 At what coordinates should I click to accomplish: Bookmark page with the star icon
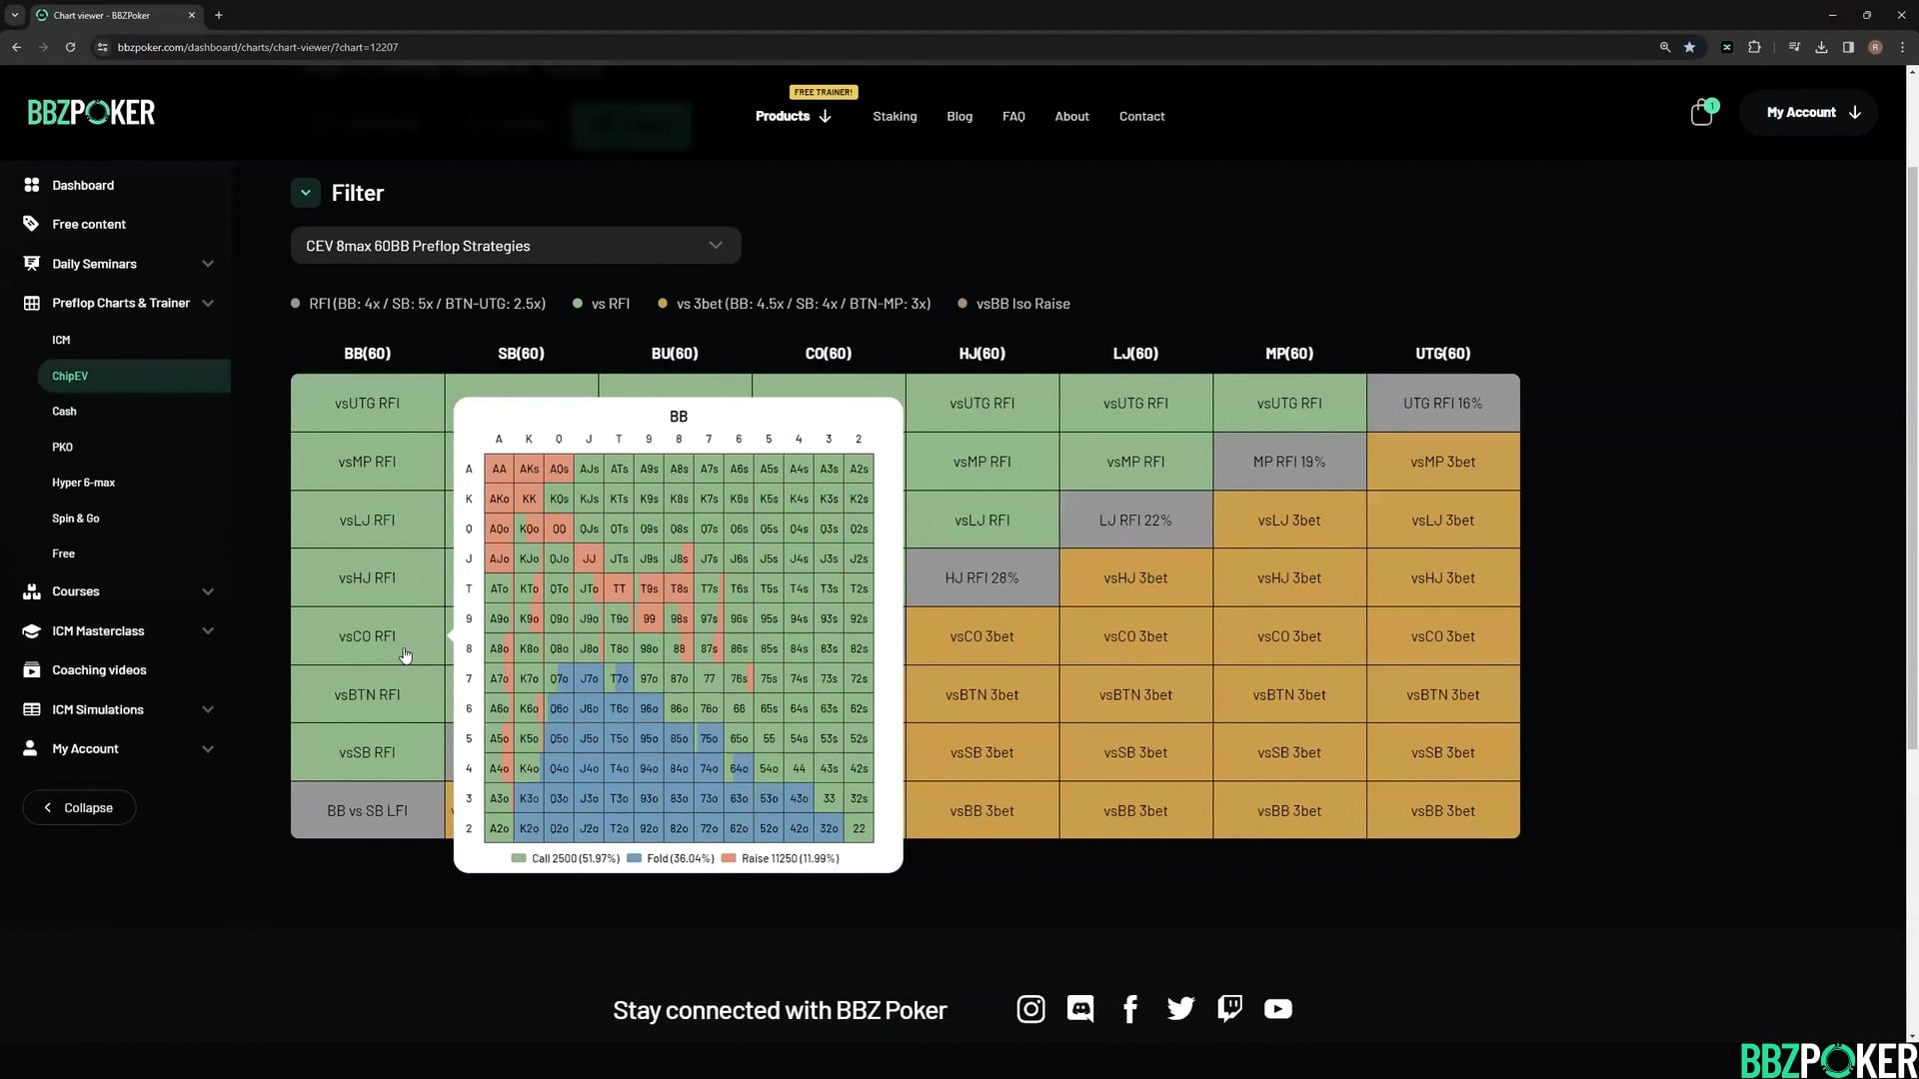pos(1689,47)
